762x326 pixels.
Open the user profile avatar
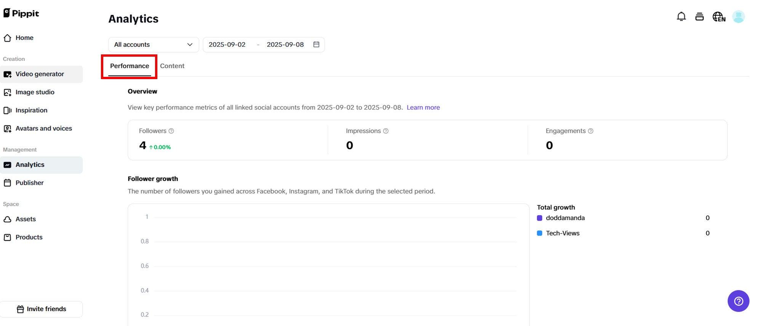click(x=738, y=17)
